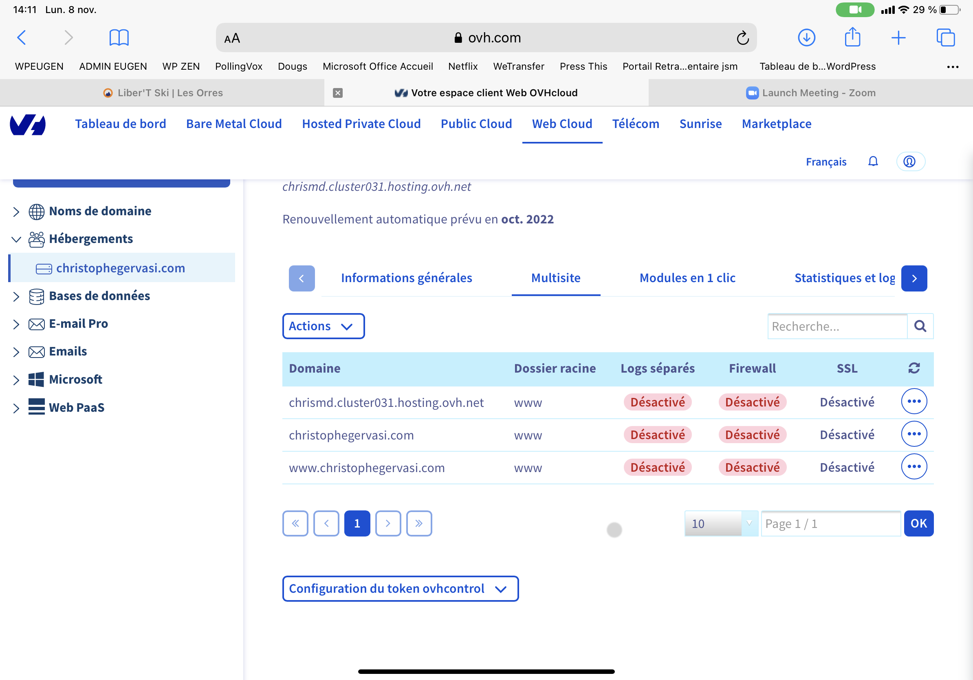Open the user account icon
Screen dimensions: 973x680
pos(909,161)
